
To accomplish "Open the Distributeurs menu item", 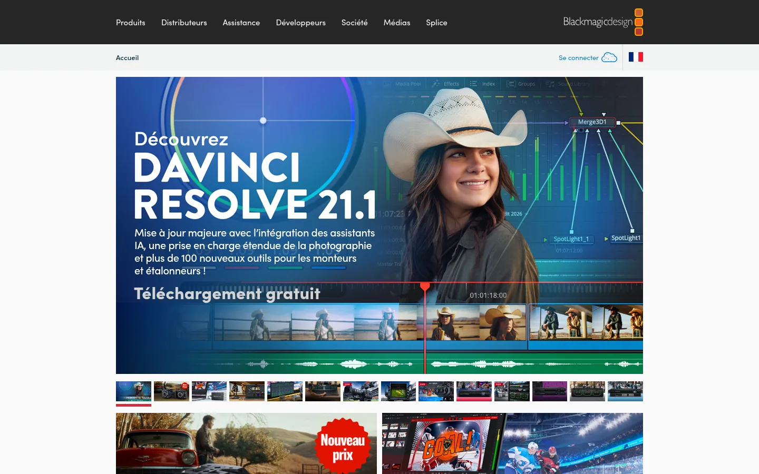I will (x=184, y=23).
